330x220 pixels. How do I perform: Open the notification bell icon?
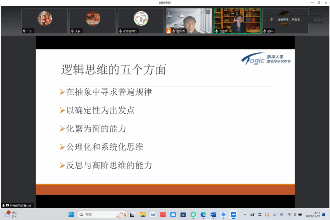point(324,215)
